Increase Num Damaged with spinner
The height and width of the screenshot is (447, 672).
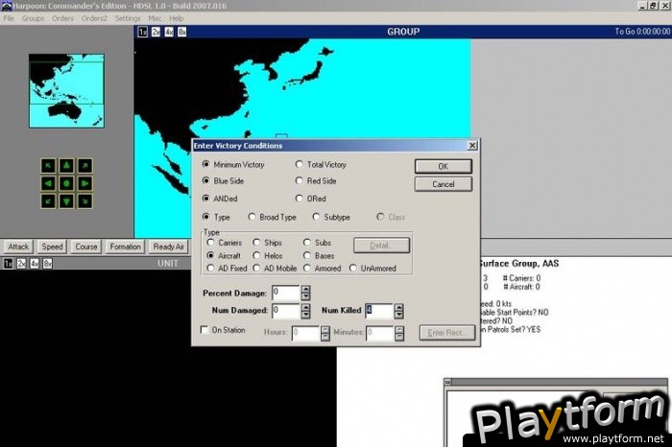[x=305, y=307]
